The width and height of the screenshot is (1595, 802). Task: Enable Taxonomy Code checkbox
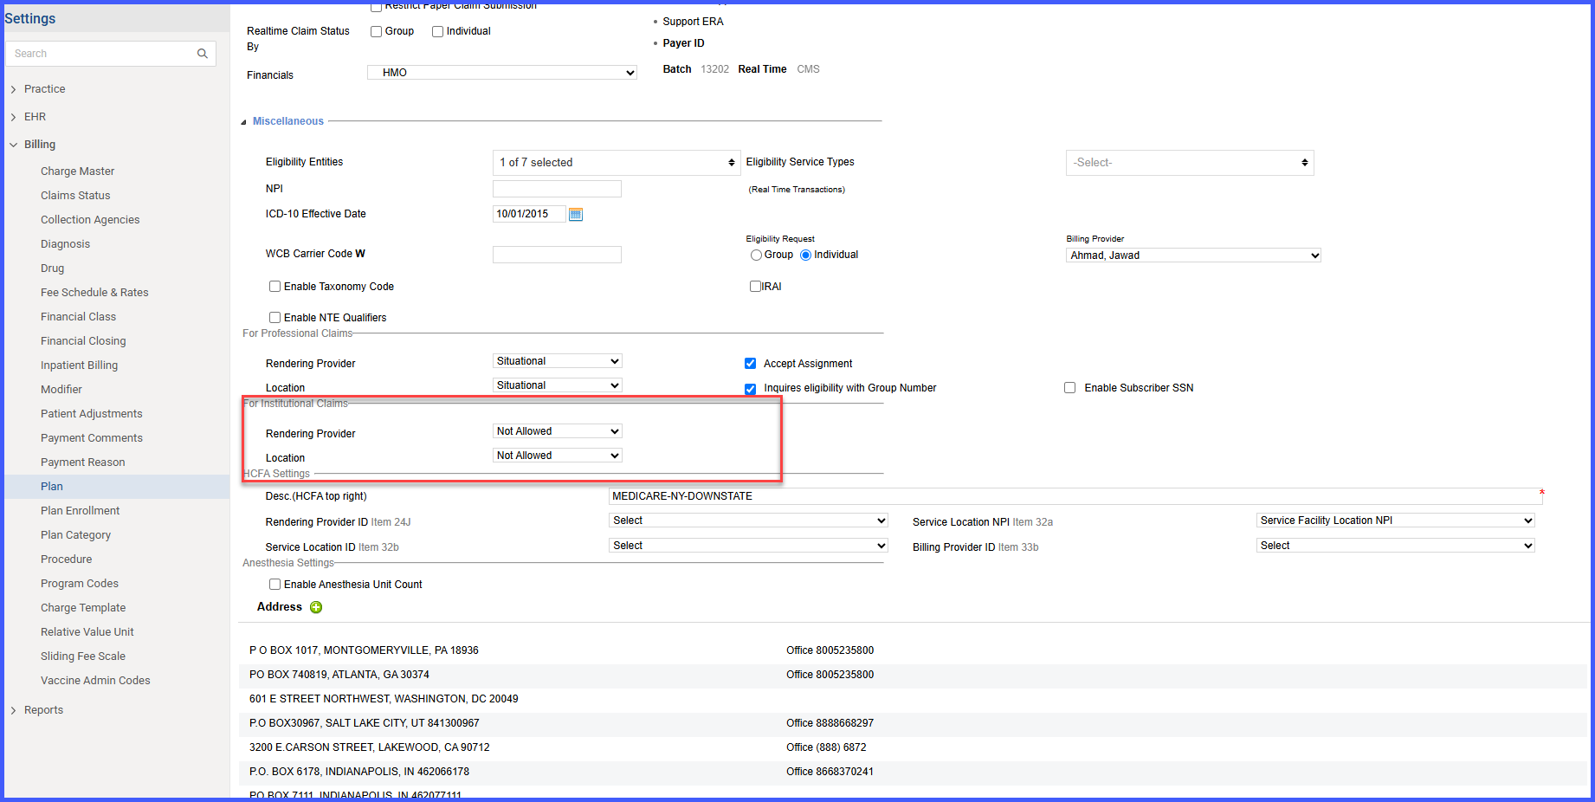tap(274, 286)
